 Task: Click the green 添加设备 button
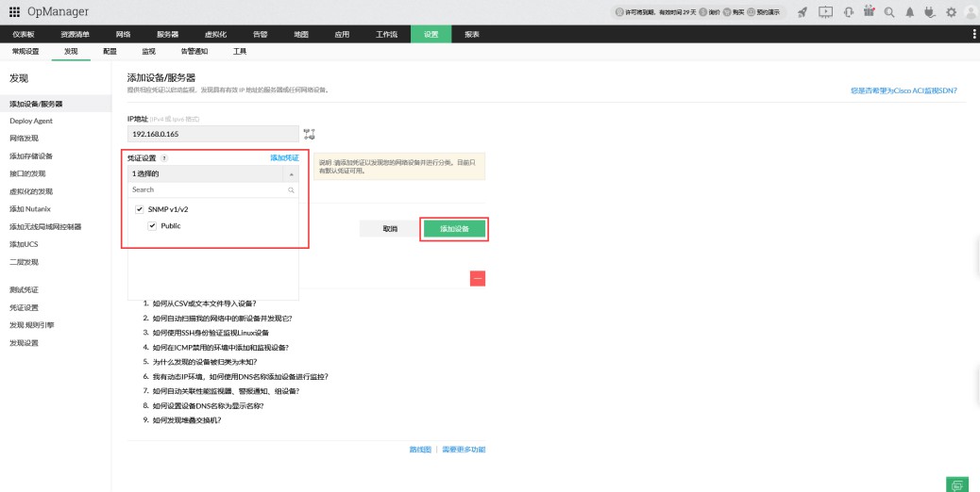click(x=454, y=229)
